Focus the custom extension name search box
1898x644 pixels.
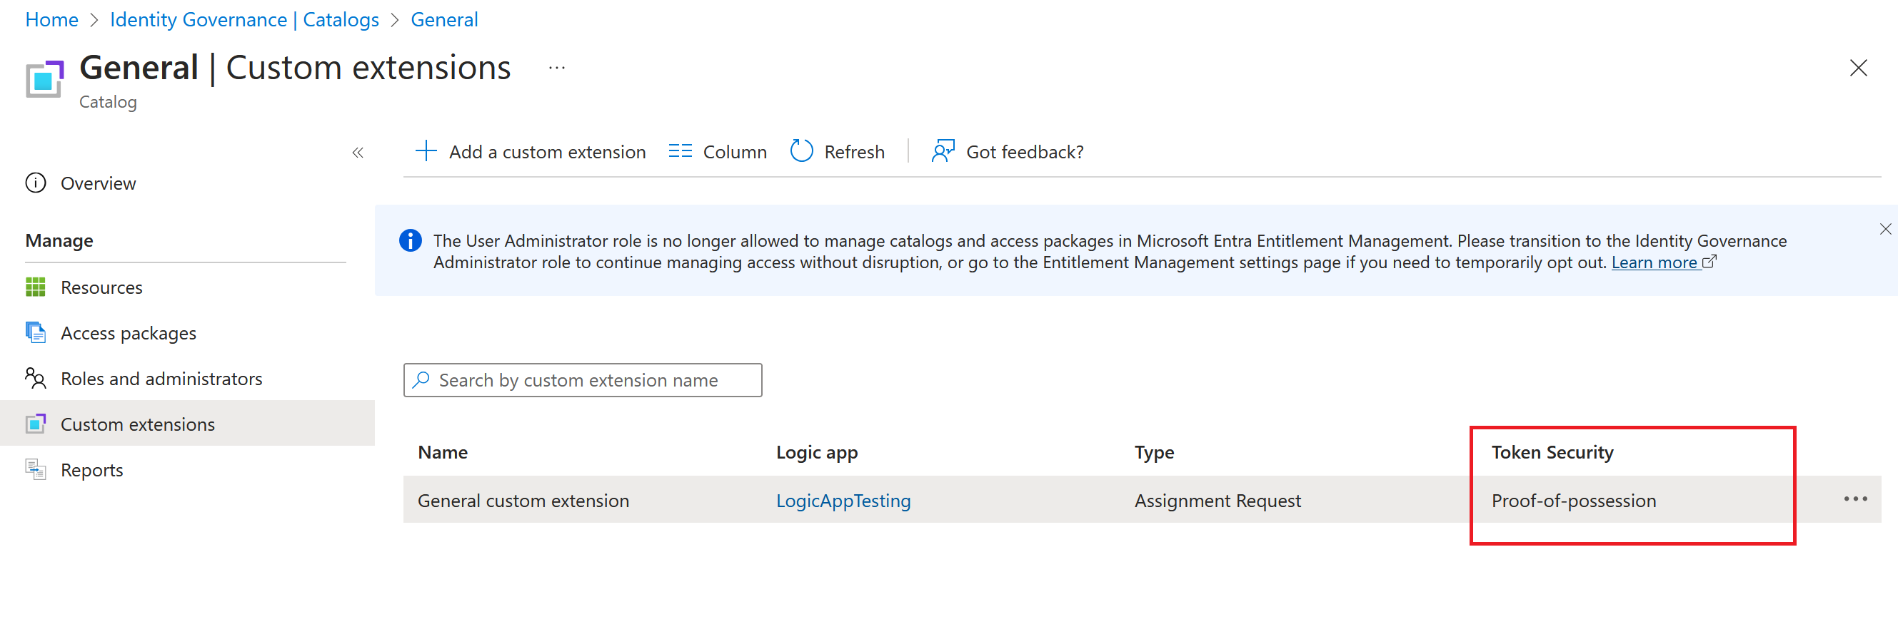pyautogui.click(x=582, y=381)
